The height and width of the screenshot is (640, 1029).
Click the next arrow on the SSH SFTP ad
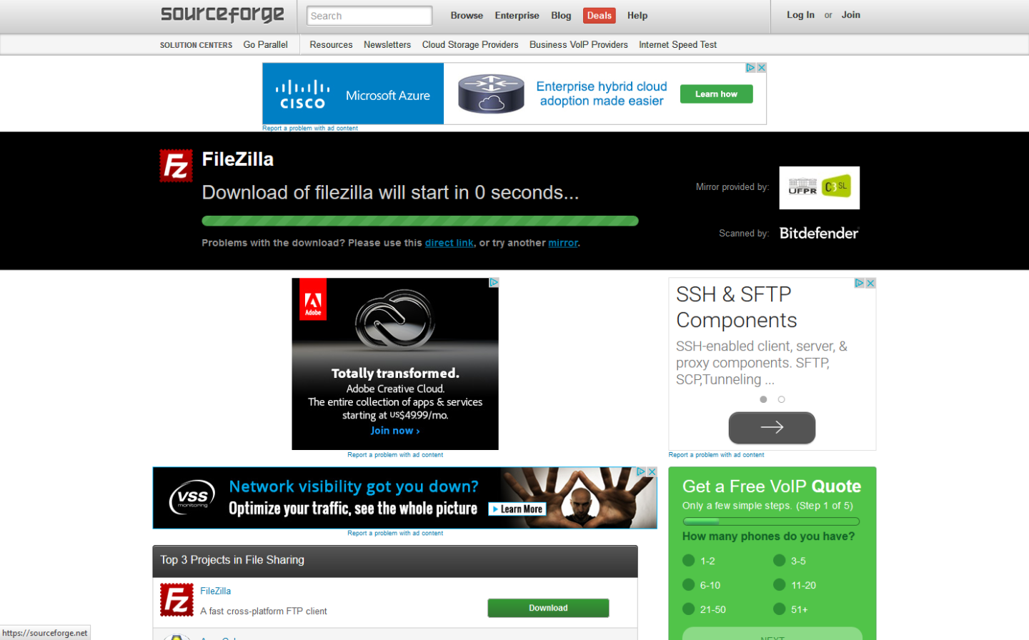point(772,427)
